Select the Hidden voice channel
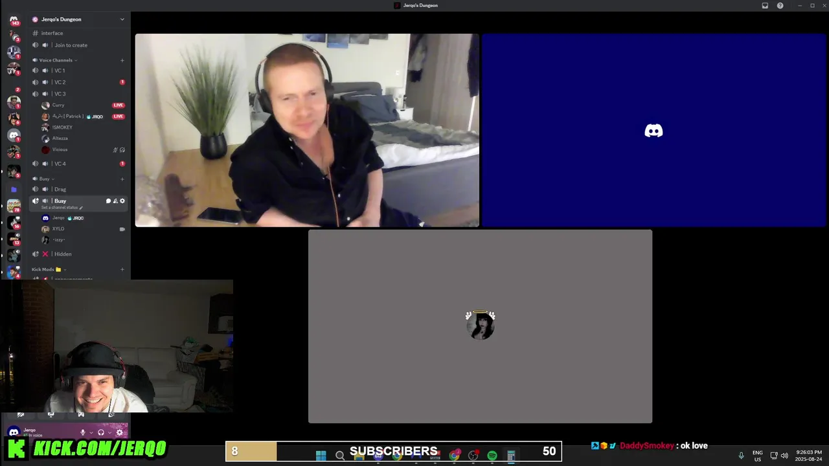The width and height of the screenshot is (829, 466). (78, 254)
